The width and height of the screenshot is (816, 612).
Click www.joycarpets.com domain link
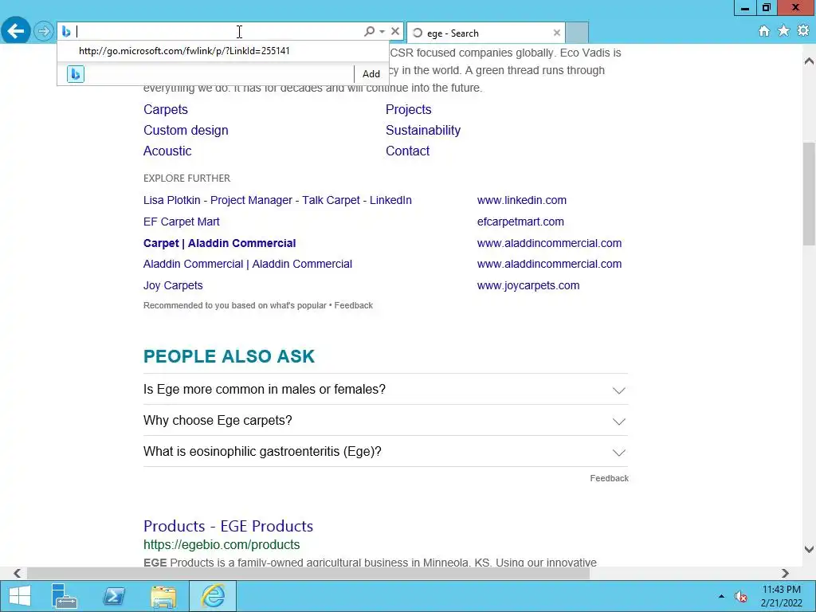(528, 285)
